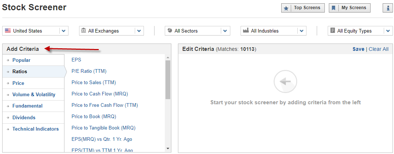The image size is (394, 154).
Task: Click the Clear All link
Action: (379, 49)
